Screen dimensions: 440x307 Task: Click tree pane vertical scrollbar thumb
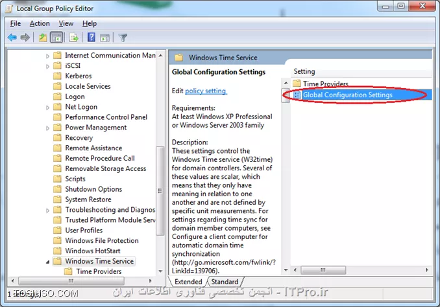pos(160,191)
